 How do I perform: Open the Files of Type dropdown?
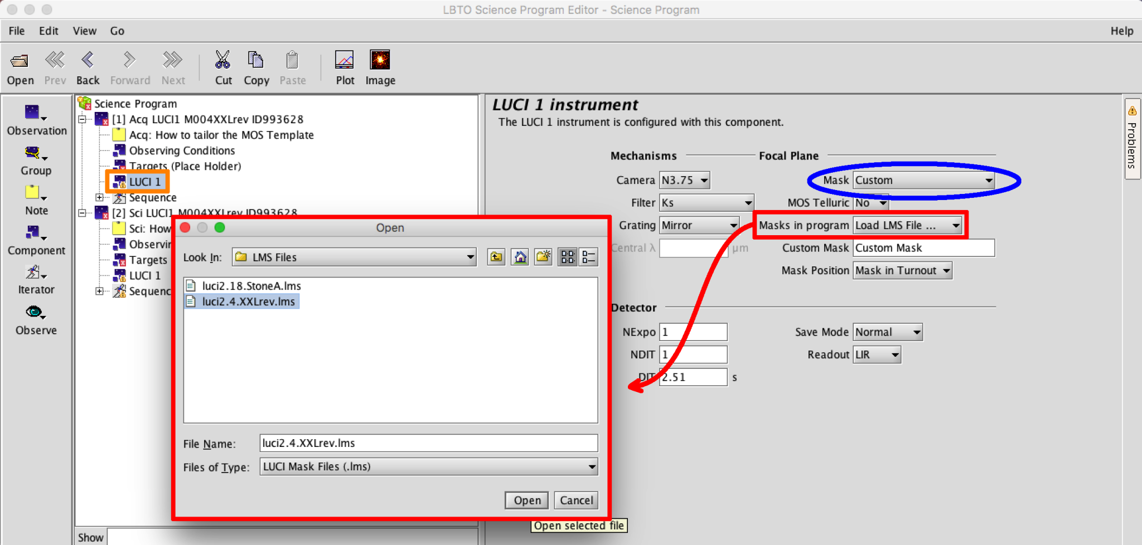coord(428,466)
